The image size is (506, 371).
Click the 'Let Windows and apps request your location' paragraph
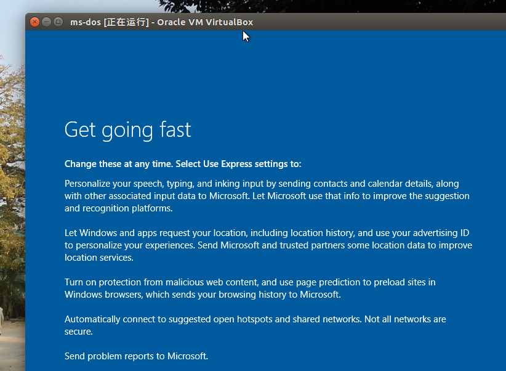[x=268, y=245]
